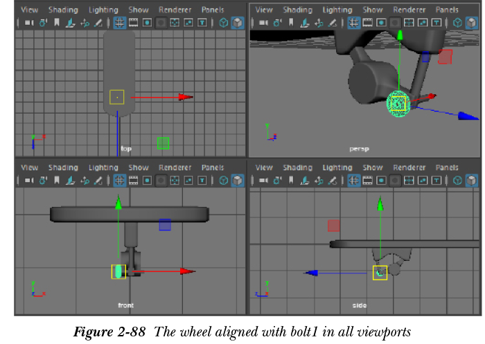Click Image Plane icon in side viewport
Image resolution: width=485 pixels, height=344 pixels.
coord(305,180)
